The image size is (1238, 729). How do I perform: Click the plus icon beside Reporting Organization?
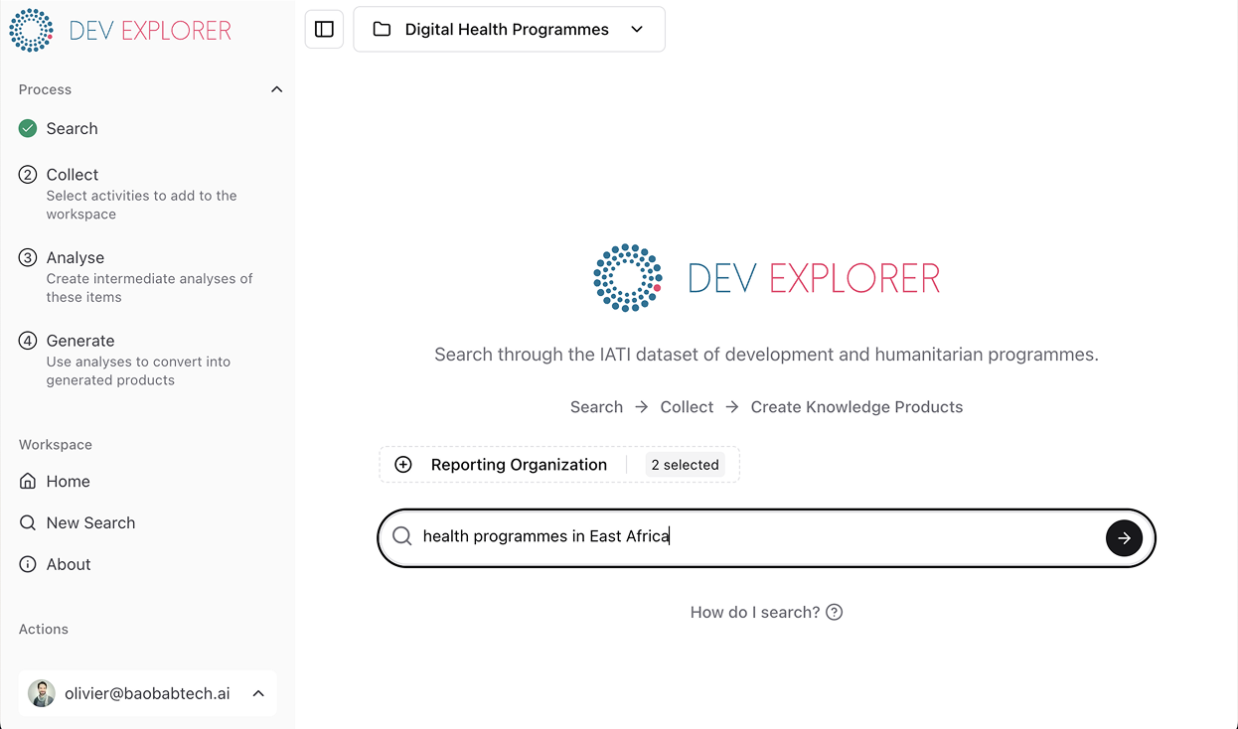[403, 465]
